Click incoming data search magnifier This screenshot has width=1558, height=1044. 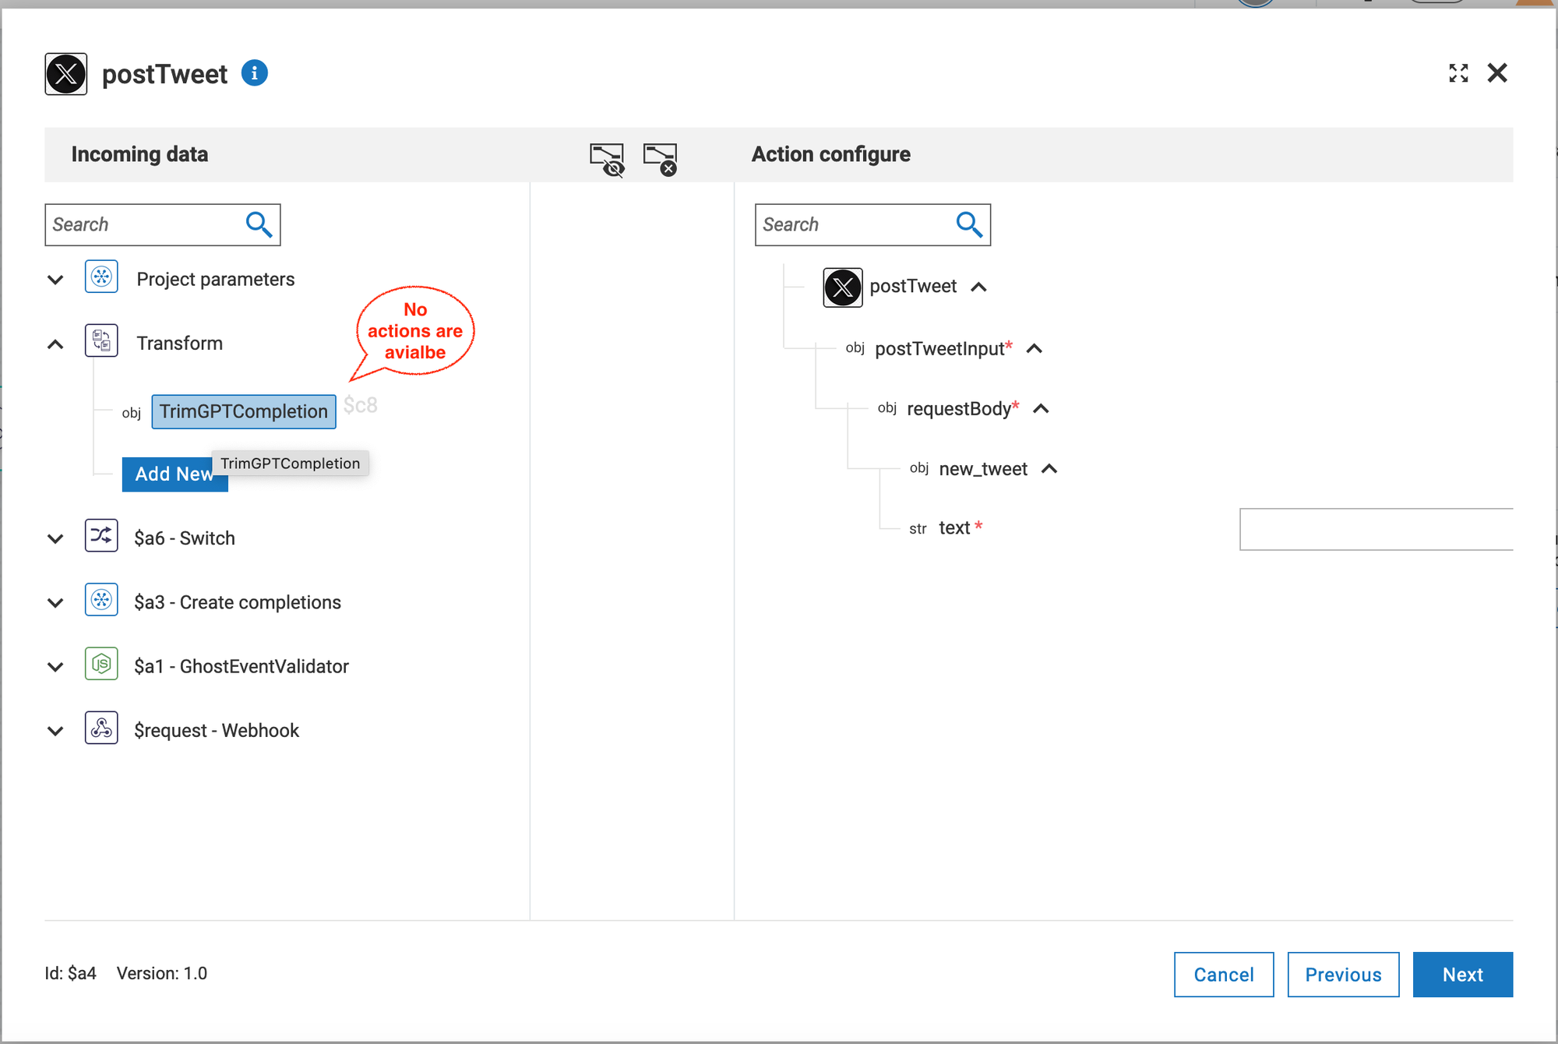point(259,224)
